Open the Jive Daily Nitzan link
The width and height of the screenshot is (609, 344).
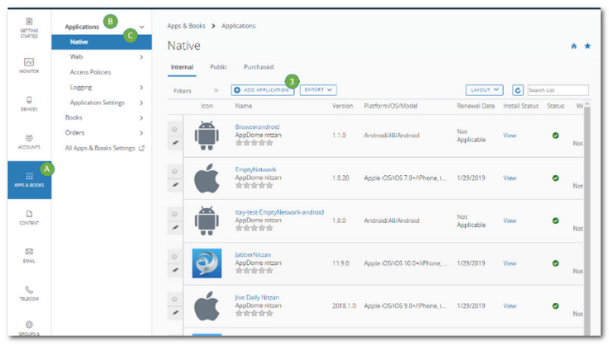[257, 298]
